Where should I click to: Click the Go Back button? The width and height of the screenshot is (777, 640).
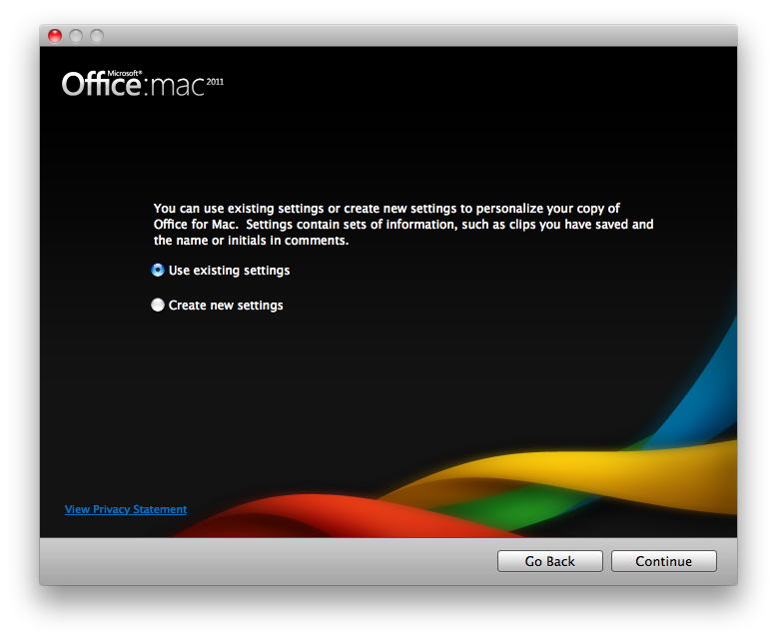click(x=550, y=561)
